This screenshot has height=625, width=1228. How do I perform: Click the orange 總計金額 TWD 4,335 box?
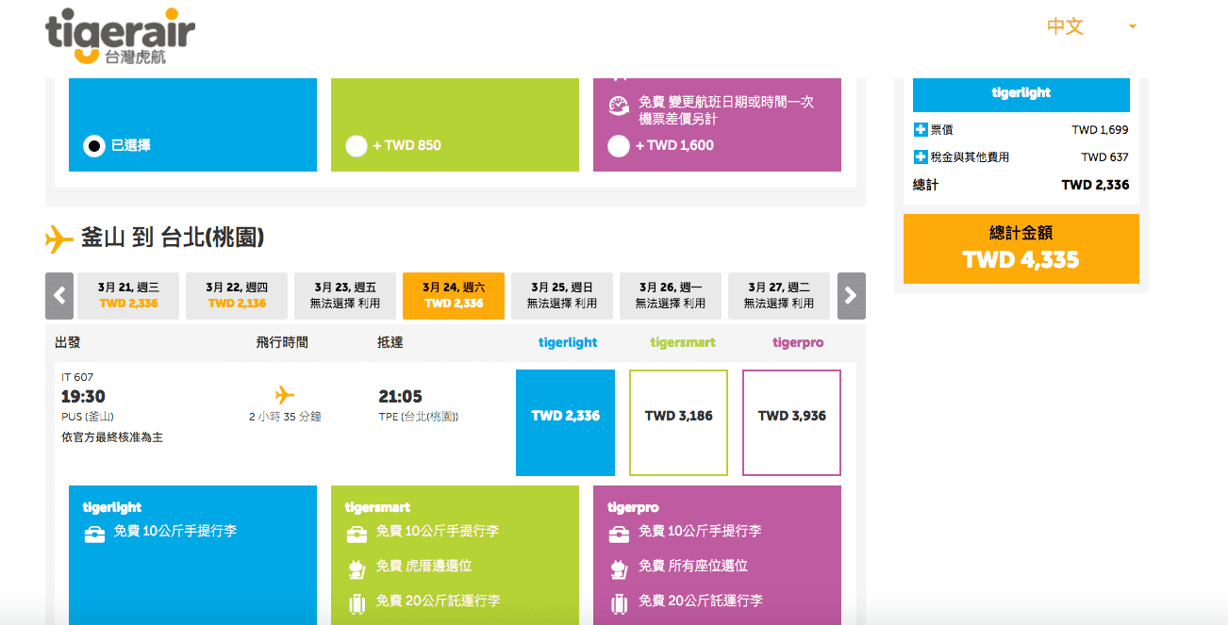pyautogui.click(x=1021, y=249)
